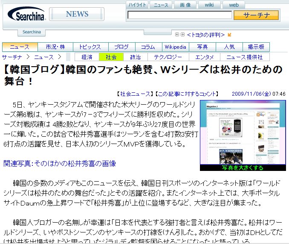
Task: Click the ニュース breadcrumb link
Action: tap(44, 57)
